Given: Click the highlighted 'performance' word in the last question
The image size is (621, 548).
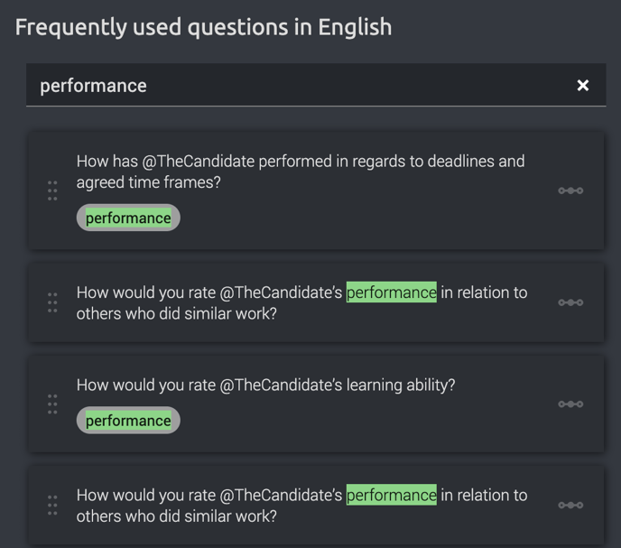Looking at the screenshot, I should click(392, 495).
